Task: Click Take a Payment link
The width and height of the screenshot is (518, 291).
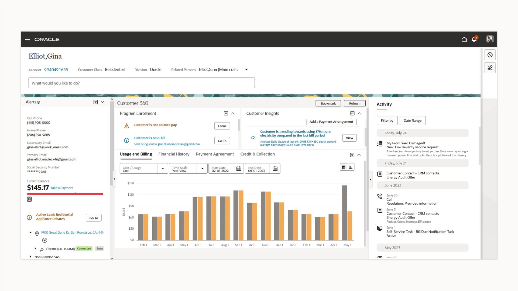Action: coord(62,188)
